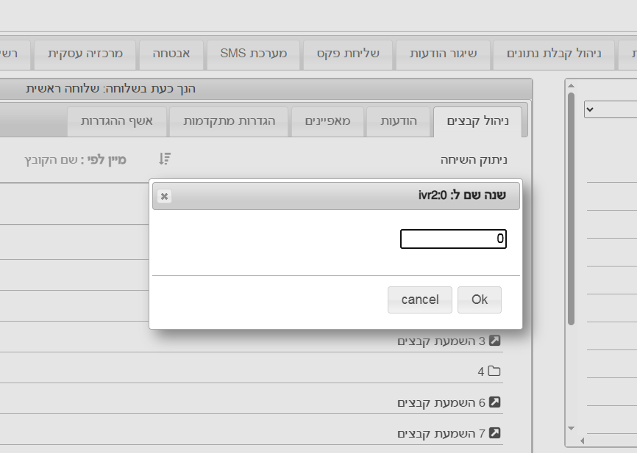The height and width of the screenshot is (453, 637).
Task: Switch to the מאפיינים tab
Action: (x=328, y=122)
